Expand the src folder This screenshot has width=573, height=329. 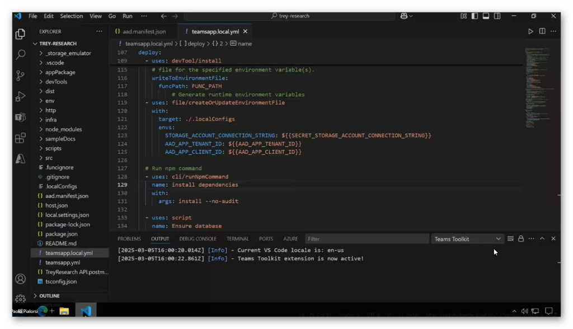[49, 158]
